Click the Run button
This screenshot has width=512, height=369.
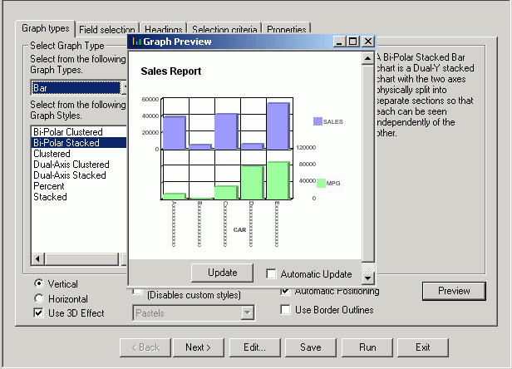[x=367, y=347]
